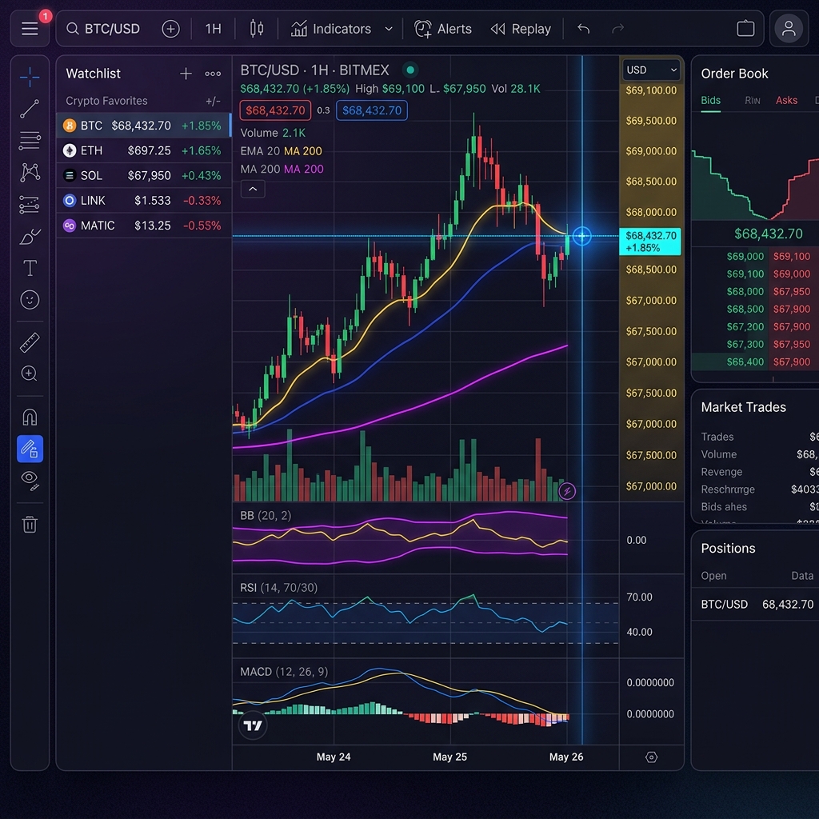The image size is (819, 819).
Task: Toggle stay in drawing mode lock
Action: pyautogui.click(x=30, y=449)
